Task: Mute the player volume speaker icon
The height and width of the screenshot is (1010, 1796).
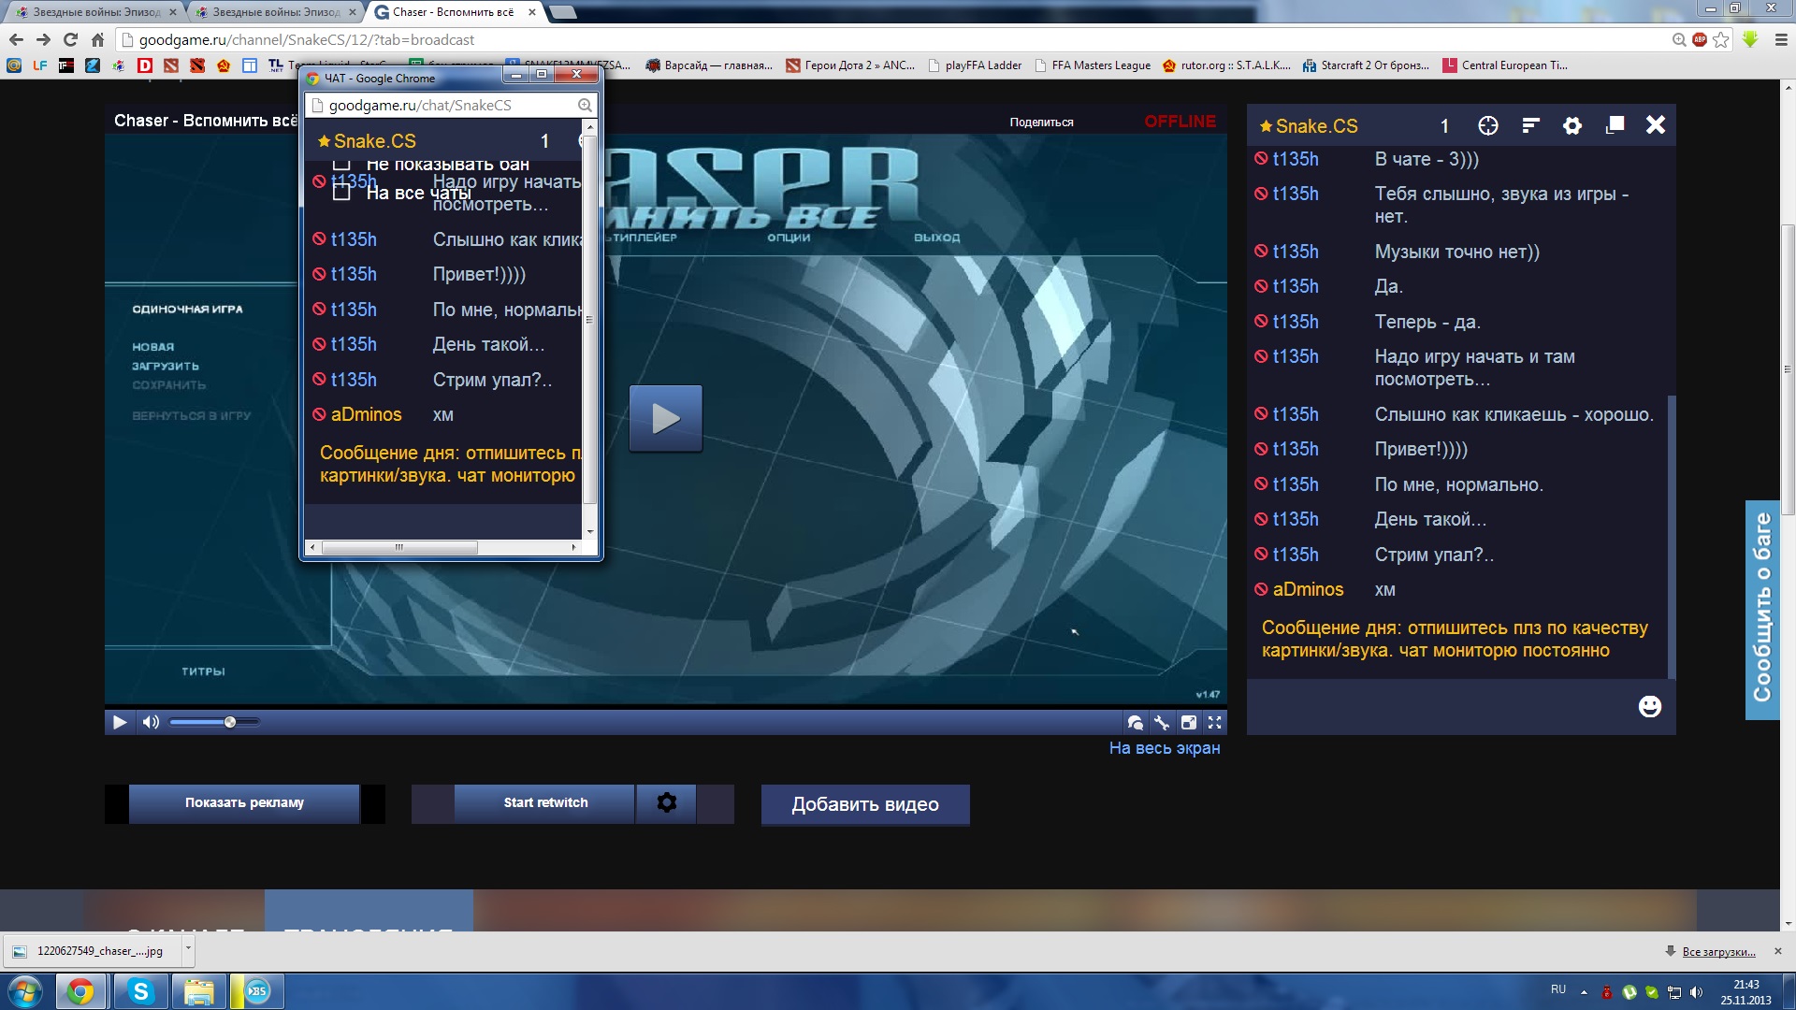Action: (x=150, y=722)
